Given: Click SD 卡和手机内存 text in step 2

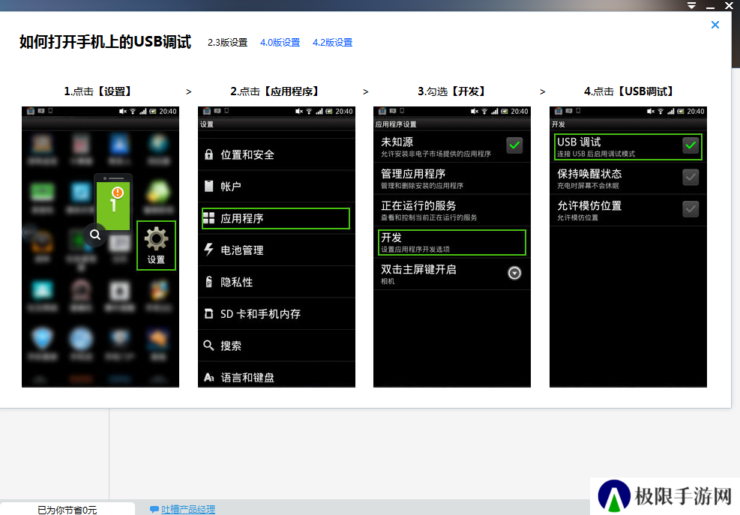Looking at the screenshot, I should pos(260,314).
